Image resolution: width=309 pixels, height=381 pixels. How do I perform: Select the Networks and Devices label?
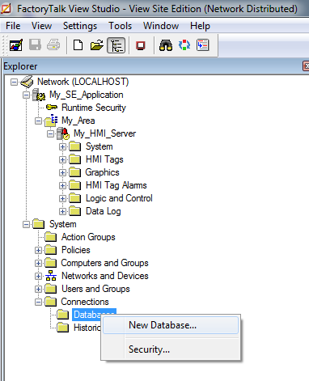pyautogui.click(x=105, y=276)
